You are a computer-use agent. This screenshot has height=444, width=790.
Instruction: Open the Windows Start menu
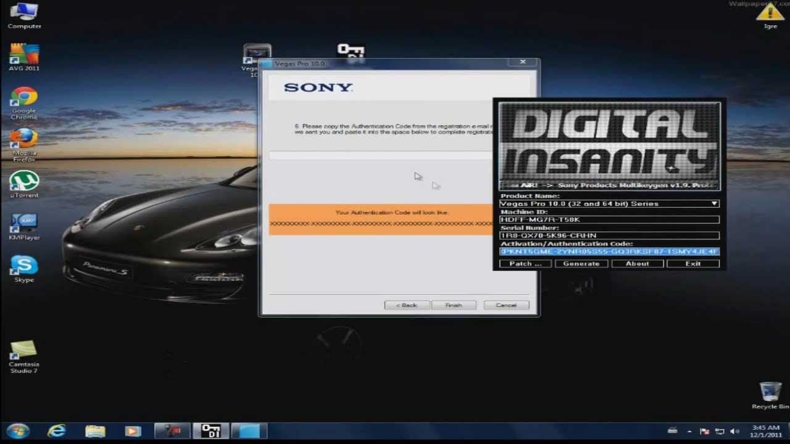coord(18,431)
